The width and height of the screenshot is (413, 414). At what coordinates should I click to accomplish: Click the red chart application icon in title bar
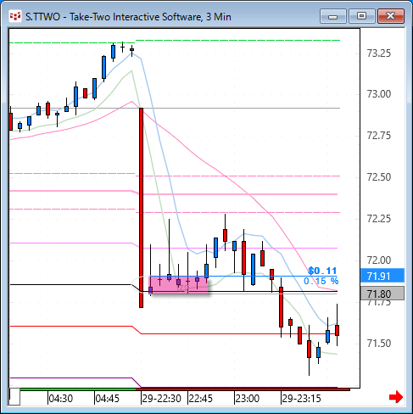click(15, 16)
